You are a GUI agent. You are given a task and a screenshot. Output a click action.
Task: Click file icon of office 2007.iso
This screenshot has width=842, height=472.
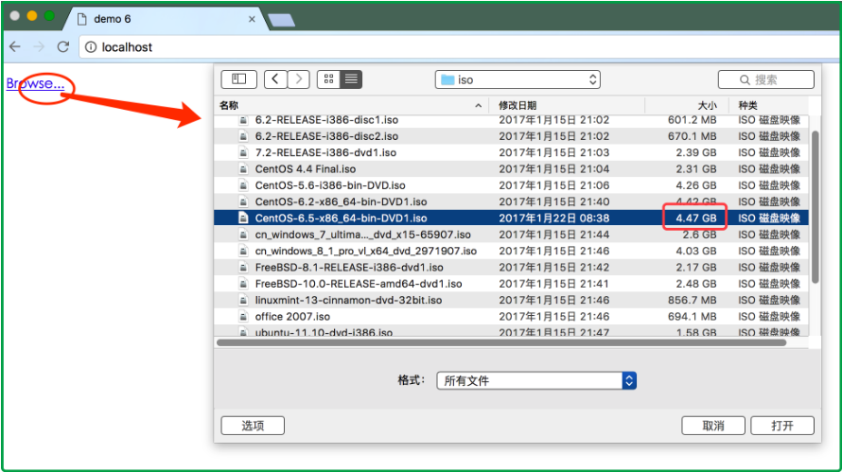243,316
